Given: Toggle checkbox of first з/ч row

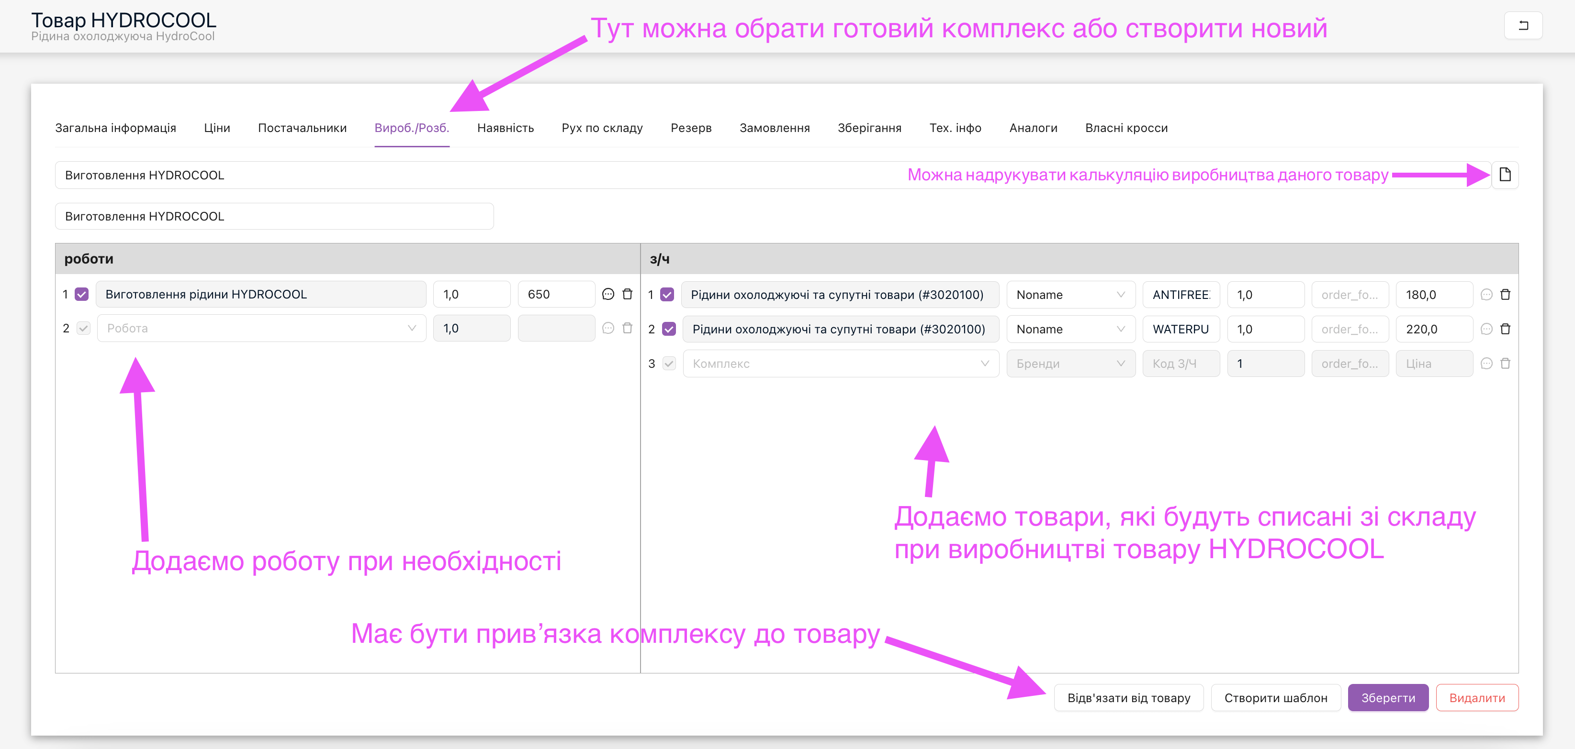Looking at the screenshot, I should [668, 295].
